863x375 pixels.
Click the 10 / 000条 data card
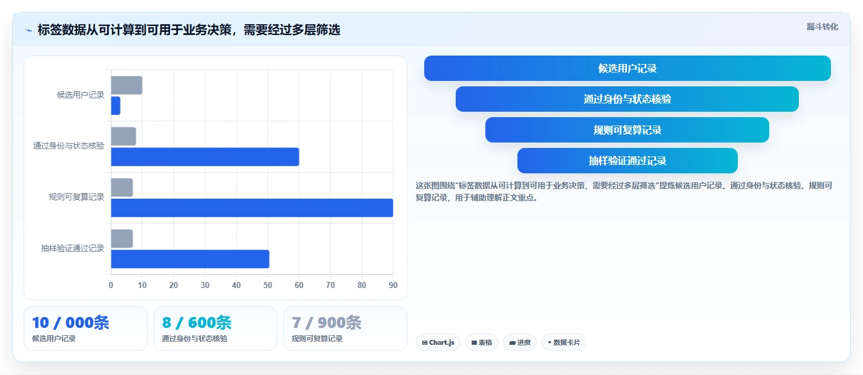click(85, 329)
